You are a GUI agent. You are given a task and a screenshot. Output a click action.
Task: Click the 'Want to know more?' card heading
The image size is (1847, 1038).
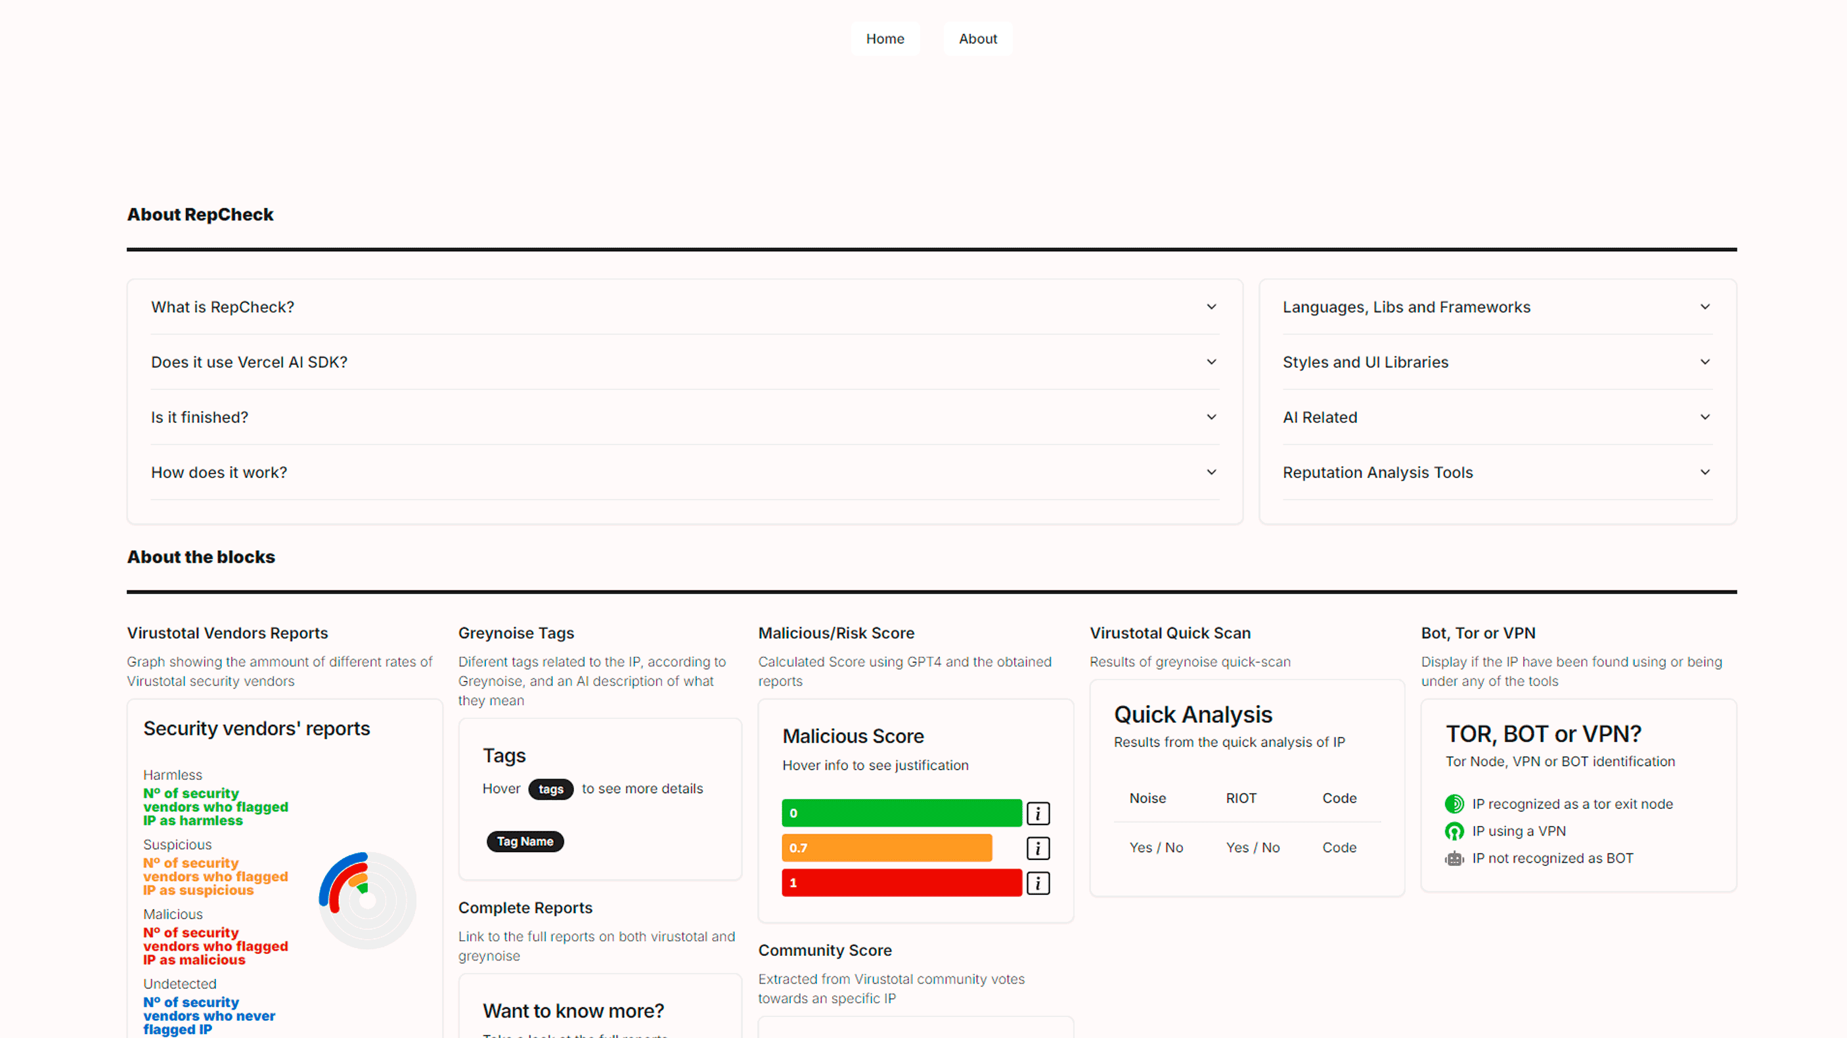pyautogui.click(x=573, y=1011)
